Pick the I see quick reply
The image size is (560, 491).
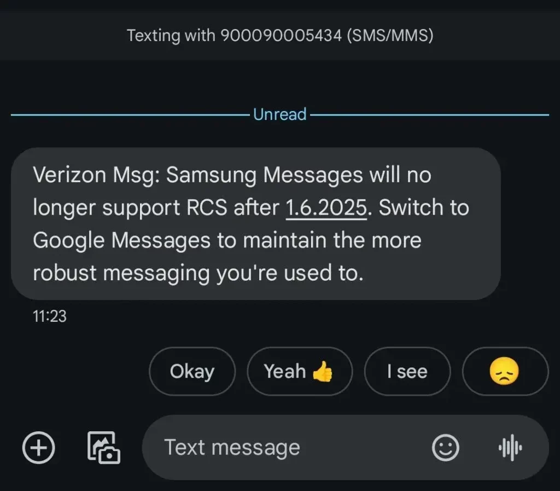407,371
